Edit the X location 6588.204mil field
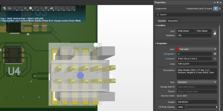The height and width of the screenshot is (111, 223). (x=186, y=31)
